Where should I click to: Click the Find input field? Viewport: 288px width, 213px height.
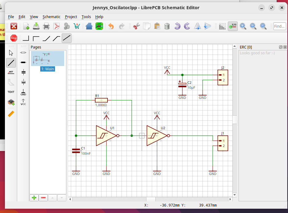[279, 26]
